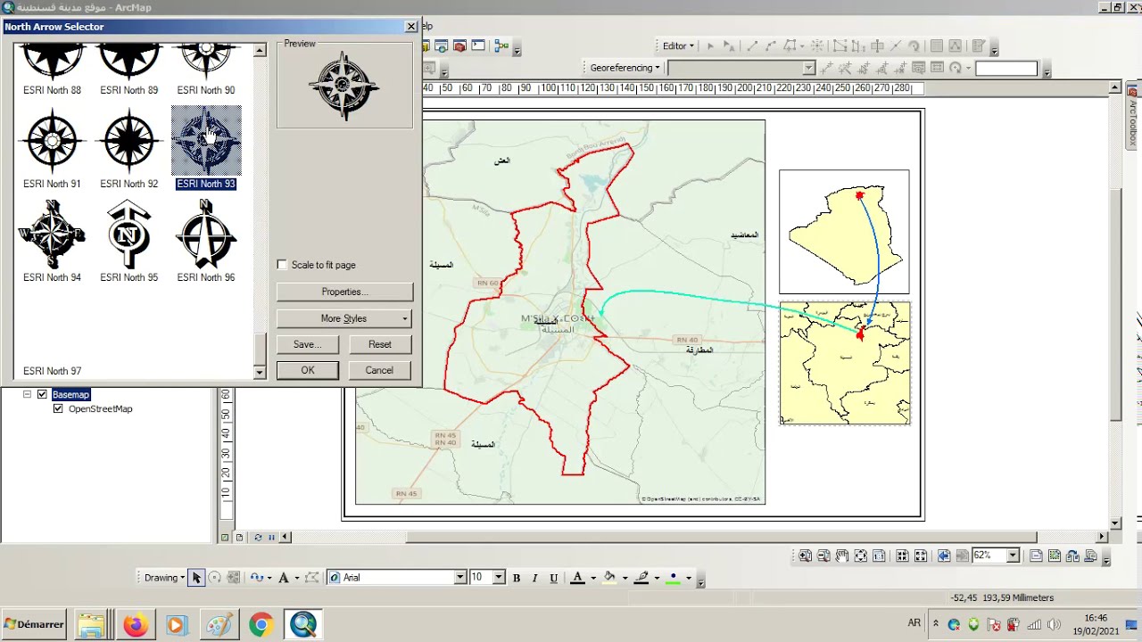Viewport: 1142px width, 642px height.
Task: Toggle Bold text formatting
Action: [517, 578]
